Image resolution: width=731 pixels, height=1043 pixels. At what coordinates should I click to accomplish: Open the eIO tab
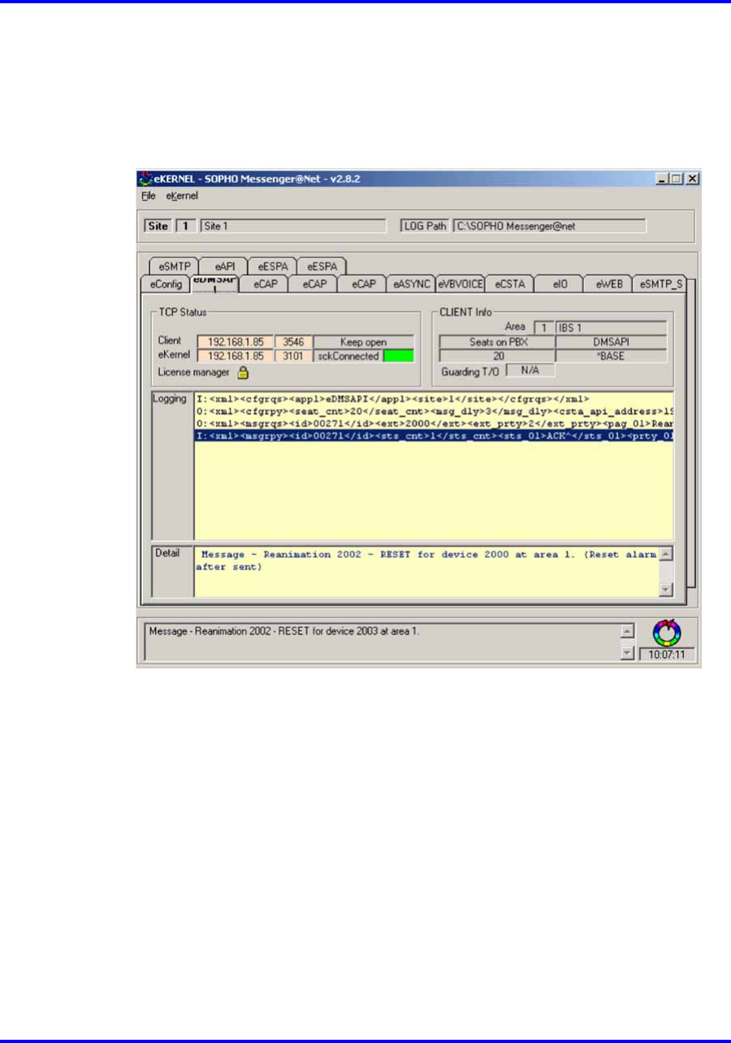[x=559, y=284]
